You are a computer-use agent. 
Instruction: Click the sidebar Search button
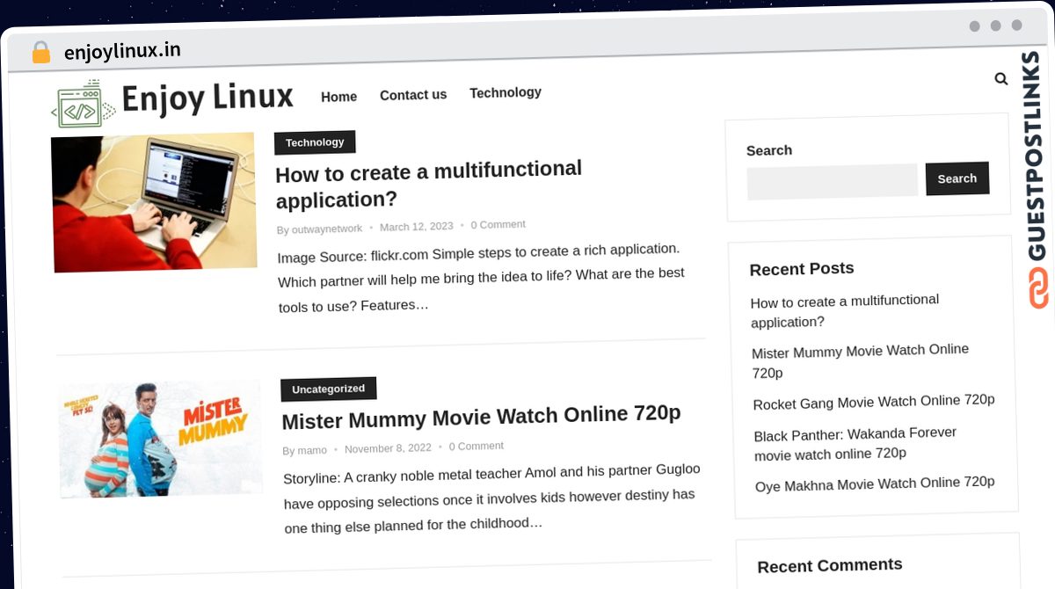coord(957,178)
